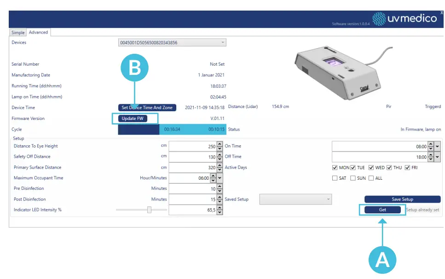This screenshot has width=445, height=279.
Task: Click the 'In Firmware, lamp on' status
Action: point(421,129)
